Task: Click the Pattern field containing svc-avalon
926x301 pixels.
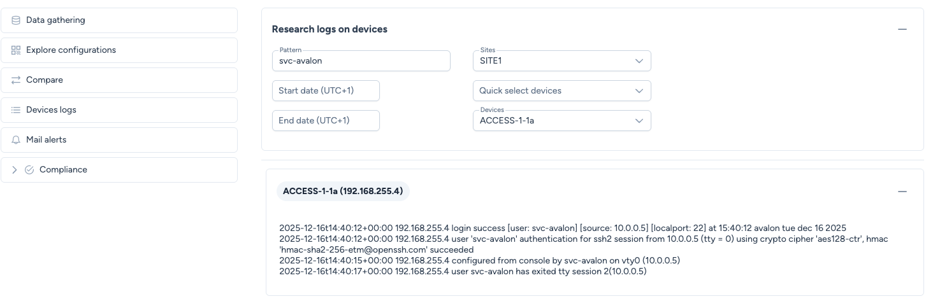Action: 361,61
